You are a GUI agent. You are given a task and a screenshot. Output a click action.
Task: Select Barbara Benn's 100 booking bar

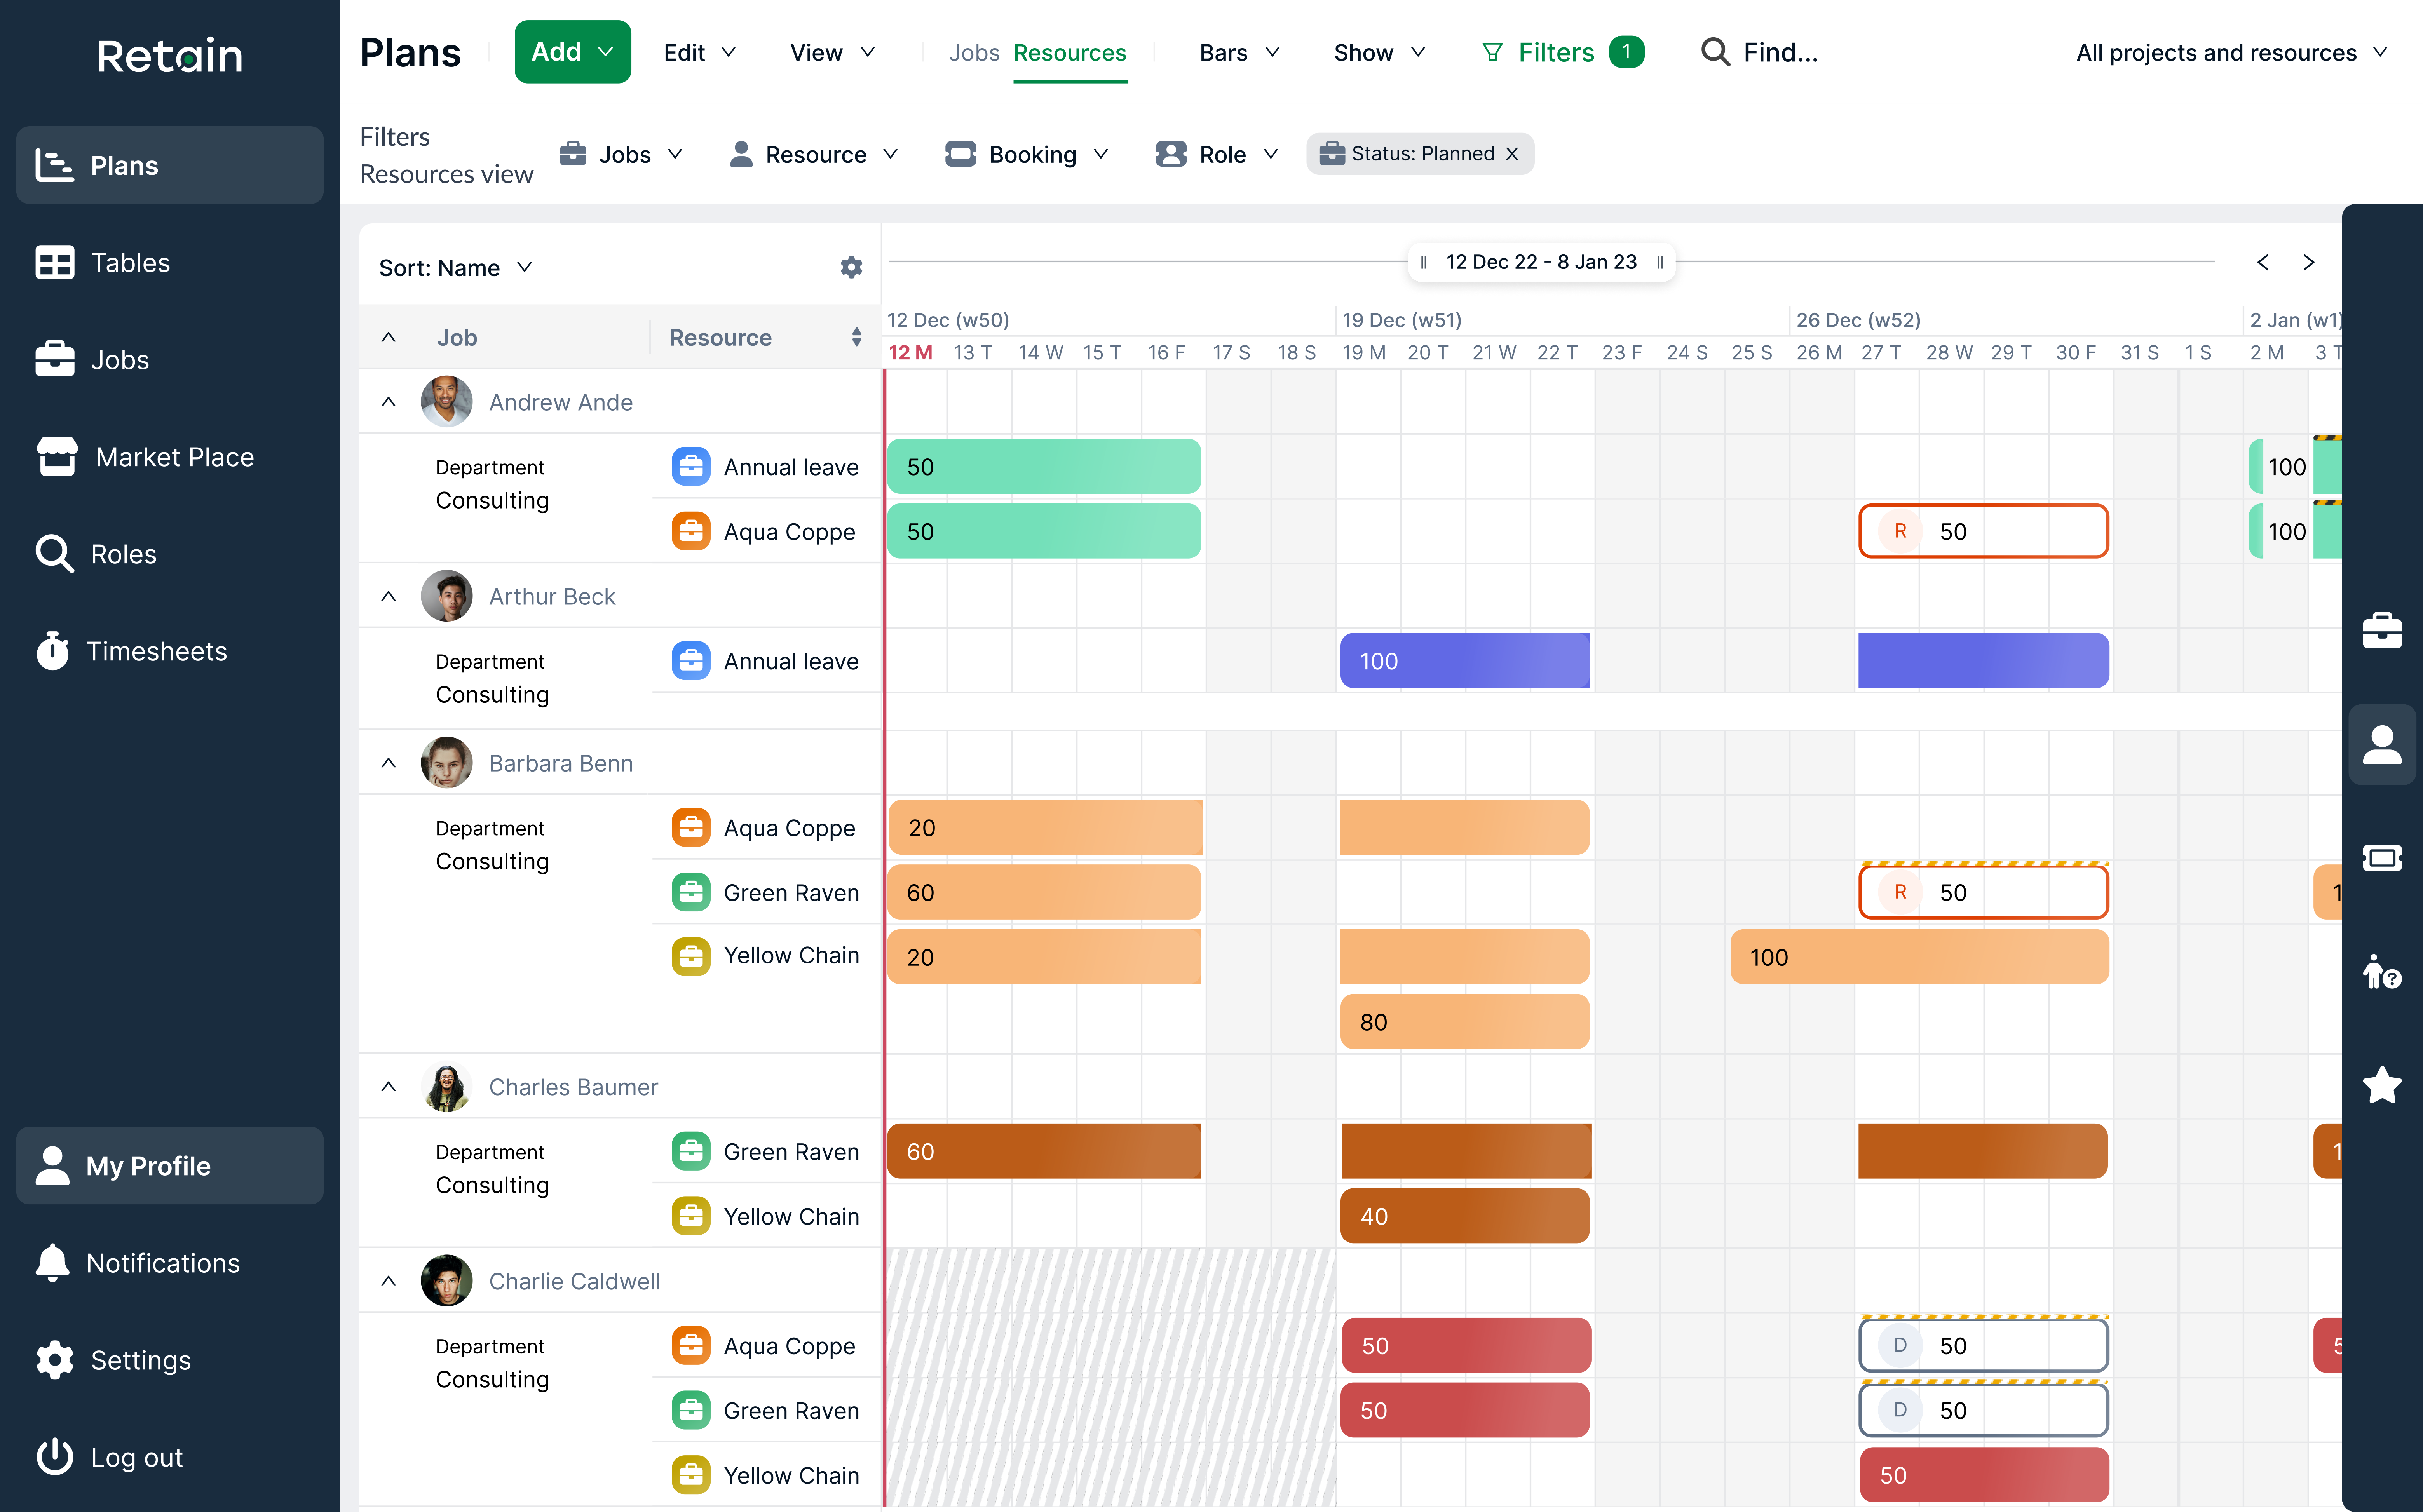(1918, 956)
